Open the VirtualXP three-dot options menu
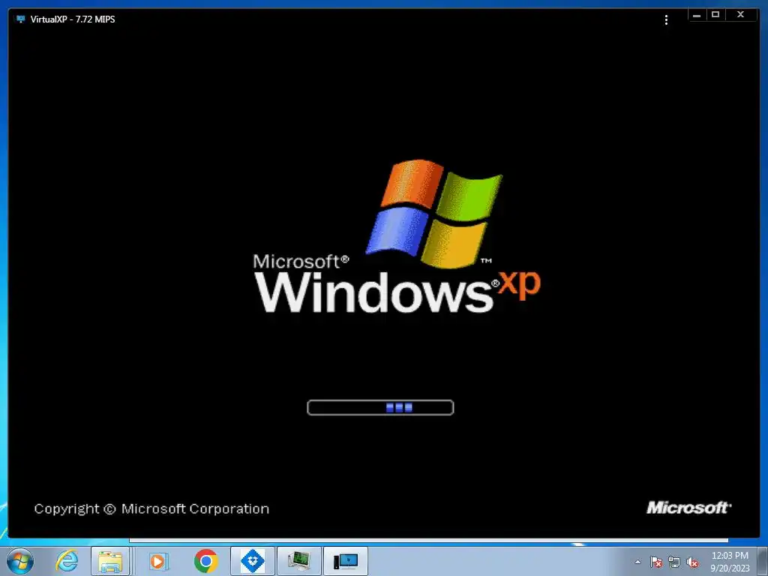768x576 pixels. click(x=666, y=19)
